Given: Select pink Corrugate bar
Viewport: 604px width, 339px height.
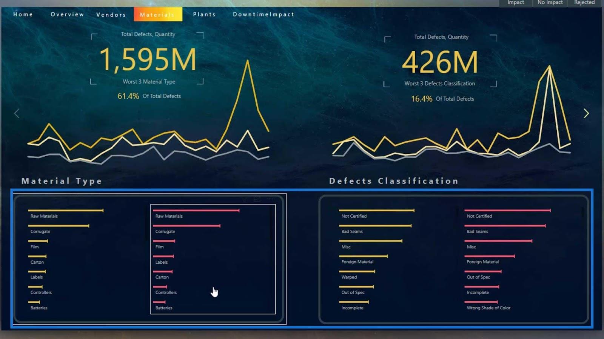Looking at the screenshot, I should 186,226.
